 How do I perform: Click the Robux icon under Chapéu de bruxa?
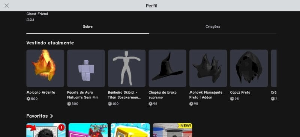(x=151, y=104)
